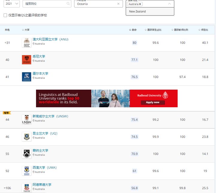Remove the Australia country tag

click(140, 4)
